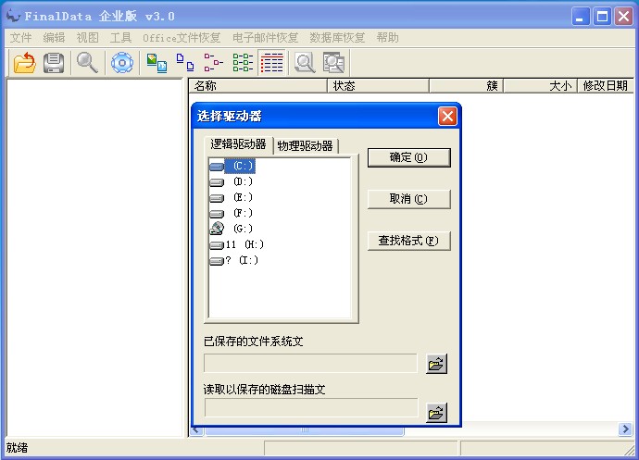Sort by the 簇 column header
This screenshot has width=639, height=460.
pos(467,85)
